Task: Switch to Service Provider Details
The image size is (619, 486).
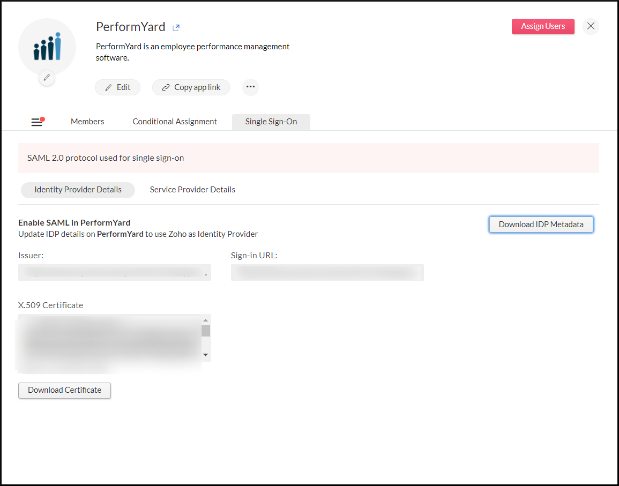Action: click(192, 189)
